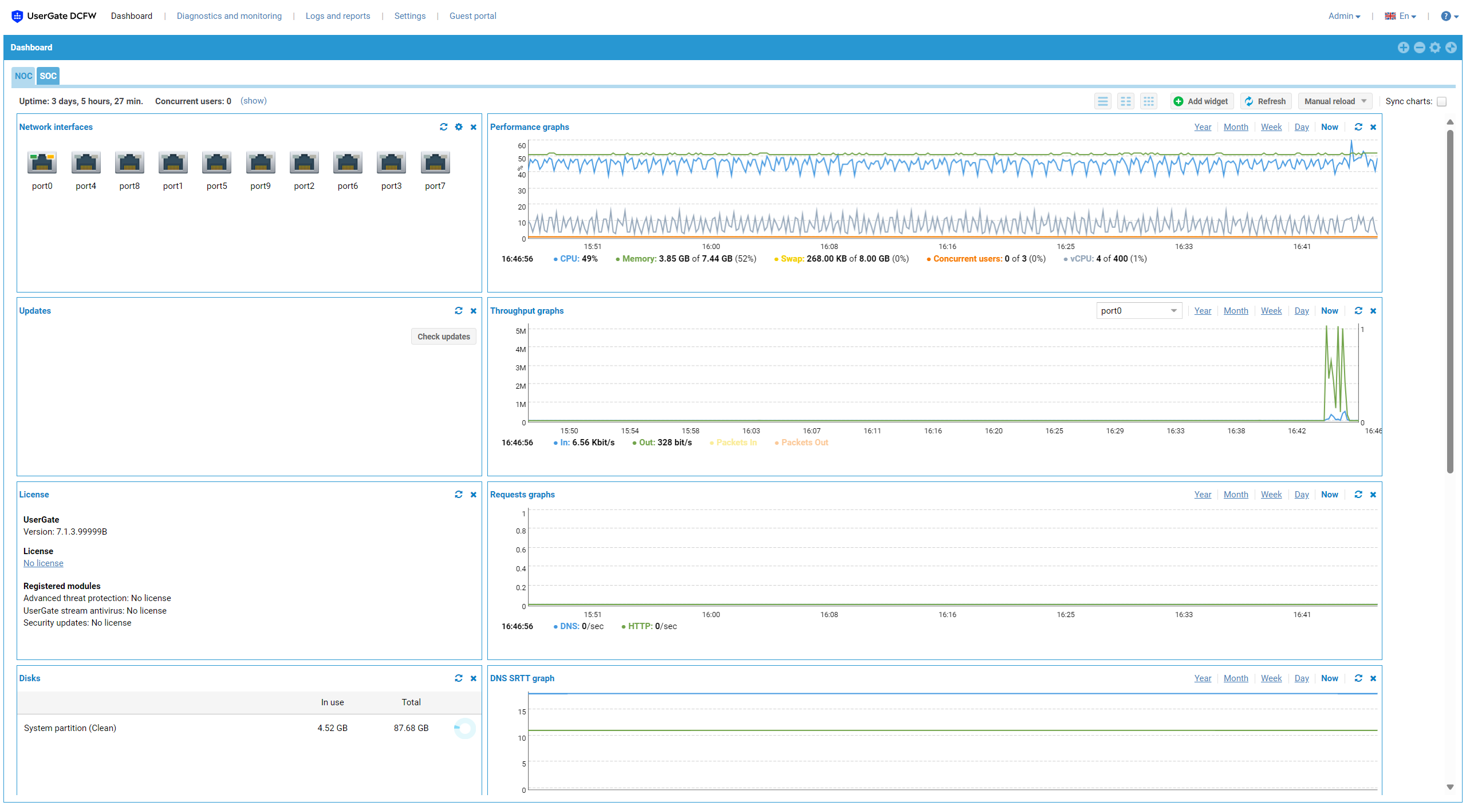Toggle Packets In series in throughput legend

click(736, 442)
